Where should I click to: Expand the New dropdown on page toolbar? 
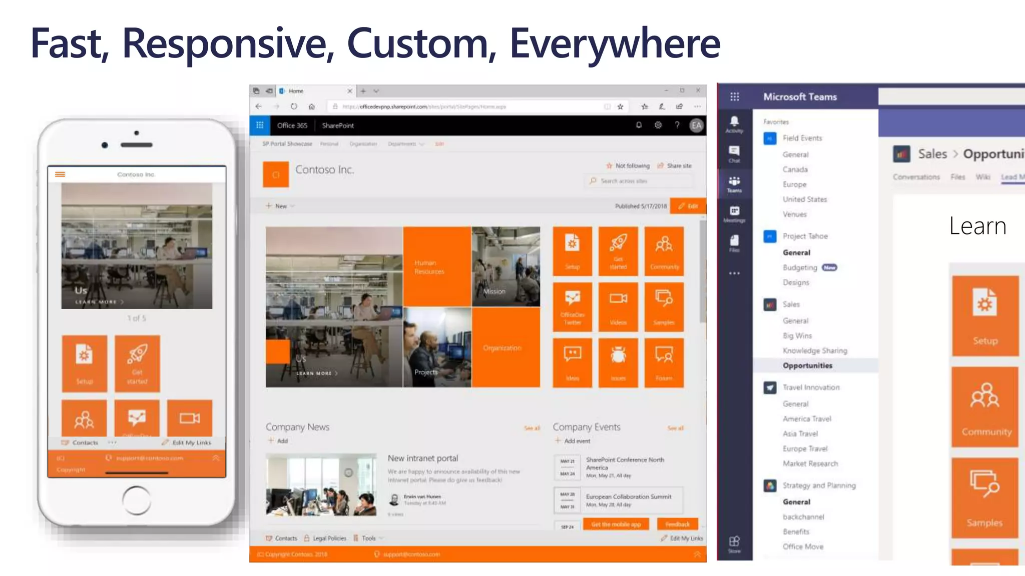pos(281,206)
